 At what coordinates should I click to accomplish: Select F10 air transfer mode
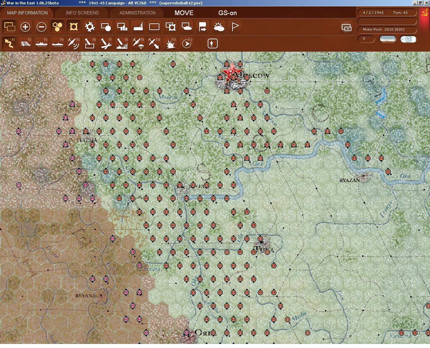(154, 43)
